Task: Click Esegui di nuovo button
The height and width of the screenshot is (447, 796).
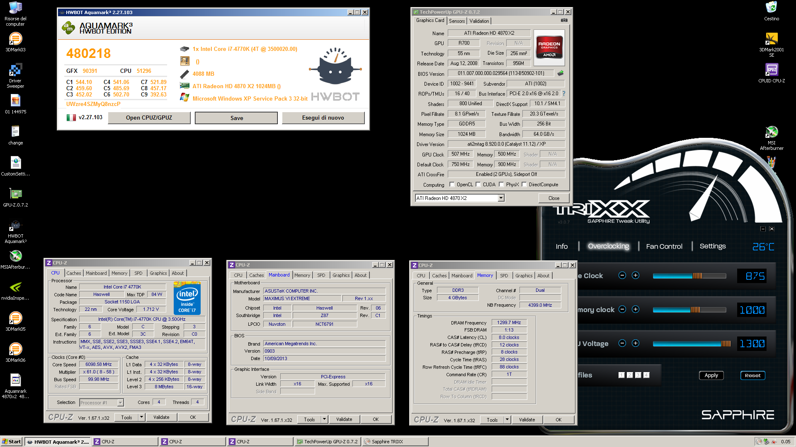Action: (x=323, y=118)
